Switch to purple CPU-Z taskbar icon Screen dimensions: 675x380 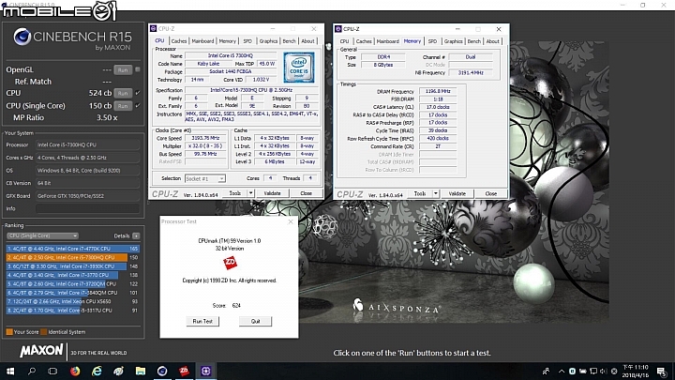pyautogui.click(x=205, y=371)
